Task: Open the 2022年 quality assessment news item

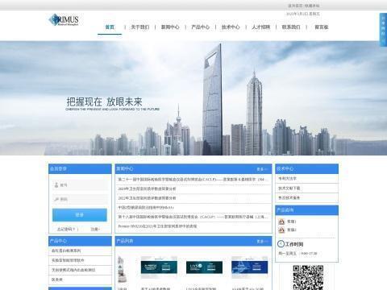Action: 147,198
